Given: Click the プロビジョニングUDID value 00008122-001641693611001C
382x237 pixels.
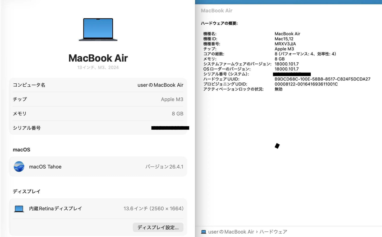Looking at the screenshot, I should (306, 84).
